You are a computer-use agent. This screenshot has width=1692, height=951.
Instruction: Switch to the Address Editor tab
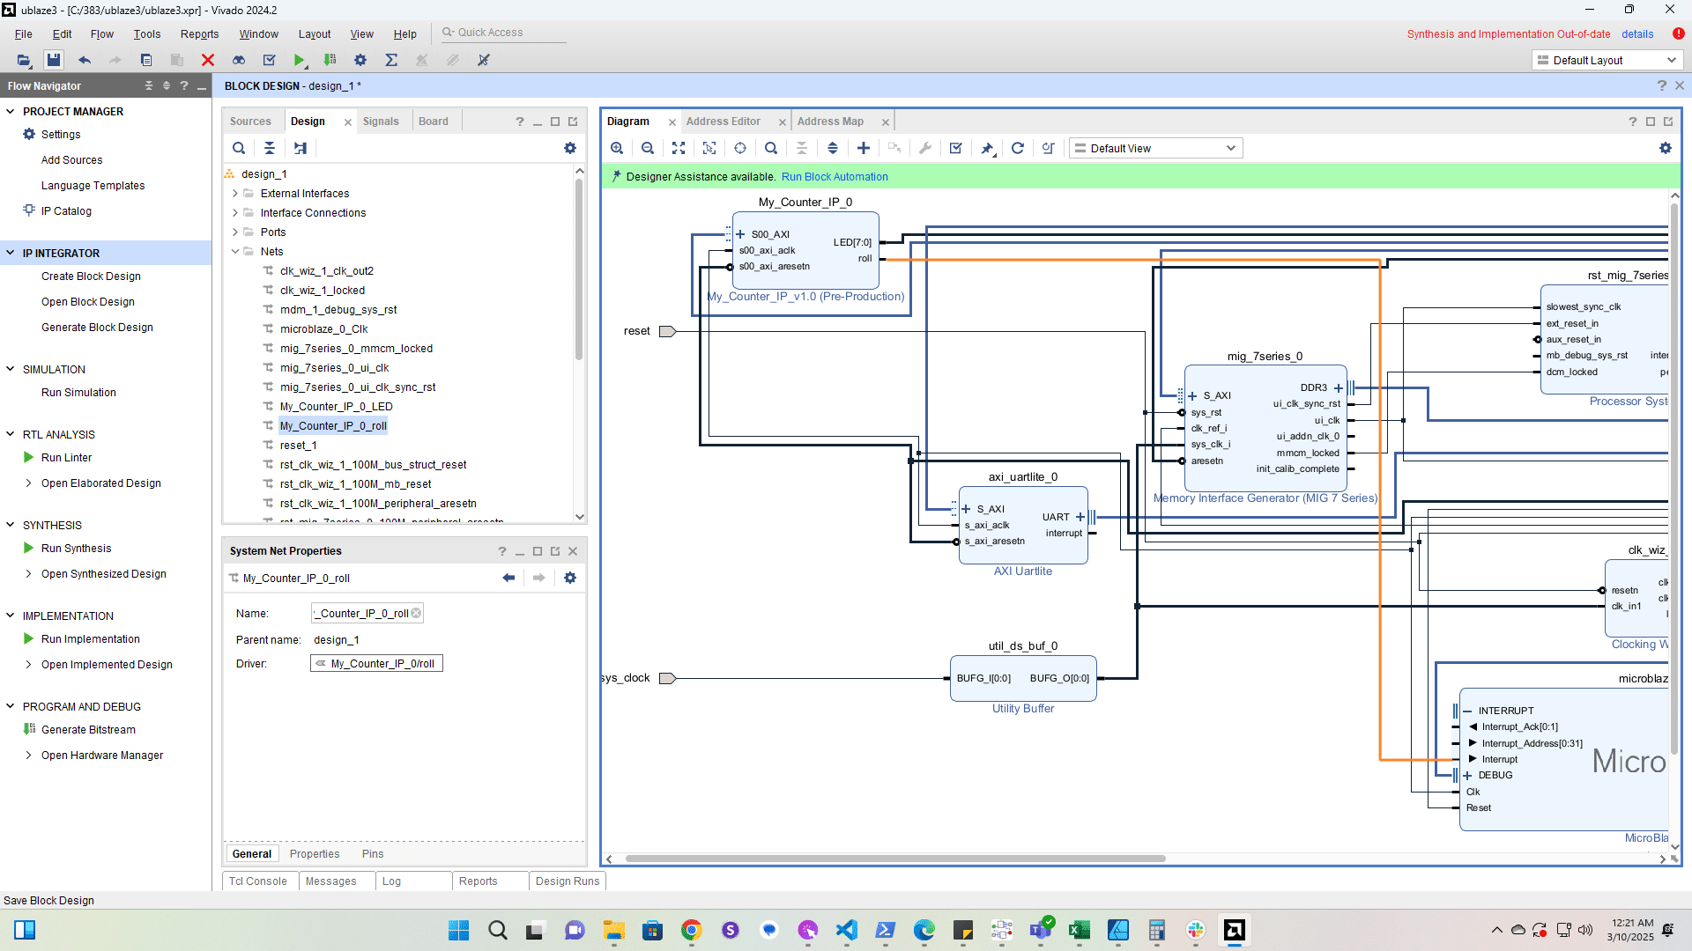(723, 122)
